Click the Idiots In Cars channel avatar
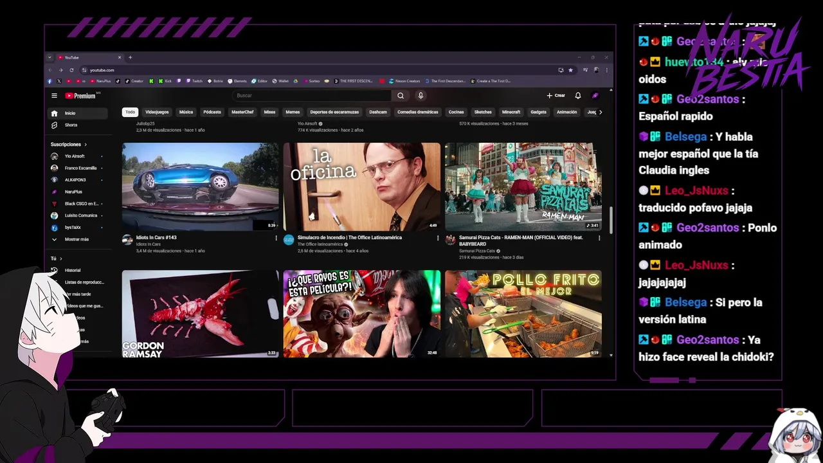 (x=127, y=240)
